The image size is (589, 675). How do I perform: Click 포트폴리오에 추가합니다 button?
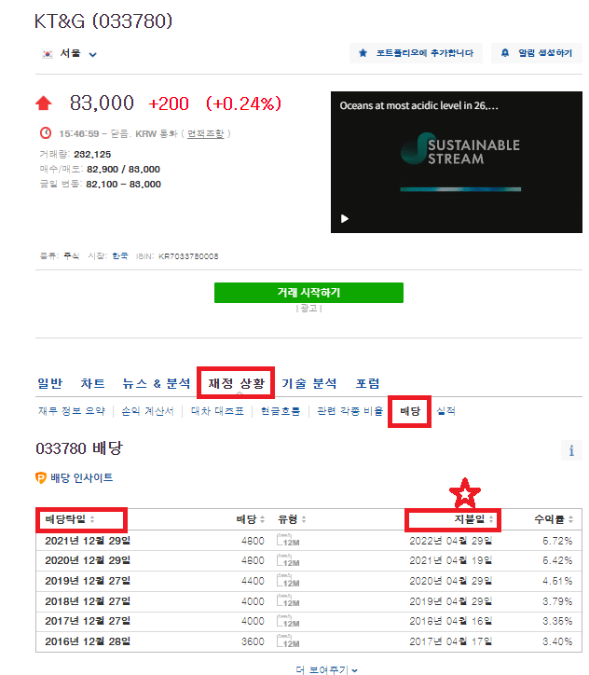click(416, 53)
